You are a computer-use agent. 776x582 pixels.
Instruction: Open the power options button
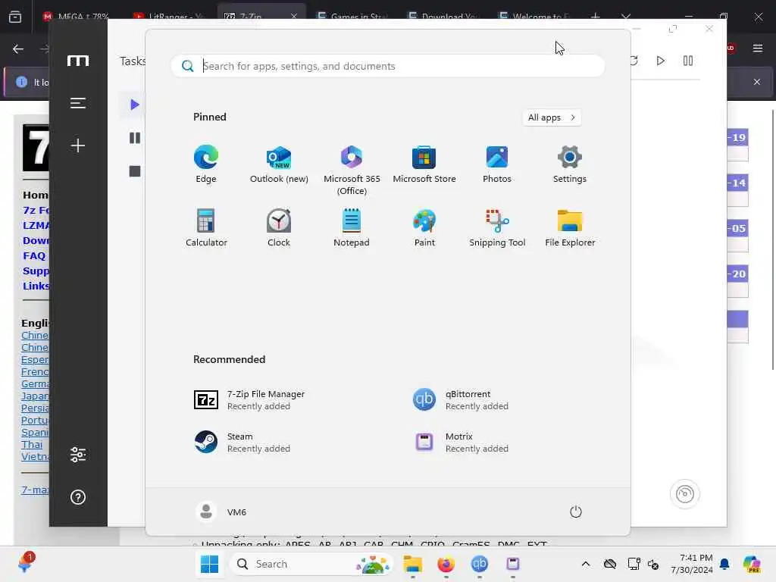[576, 512]
